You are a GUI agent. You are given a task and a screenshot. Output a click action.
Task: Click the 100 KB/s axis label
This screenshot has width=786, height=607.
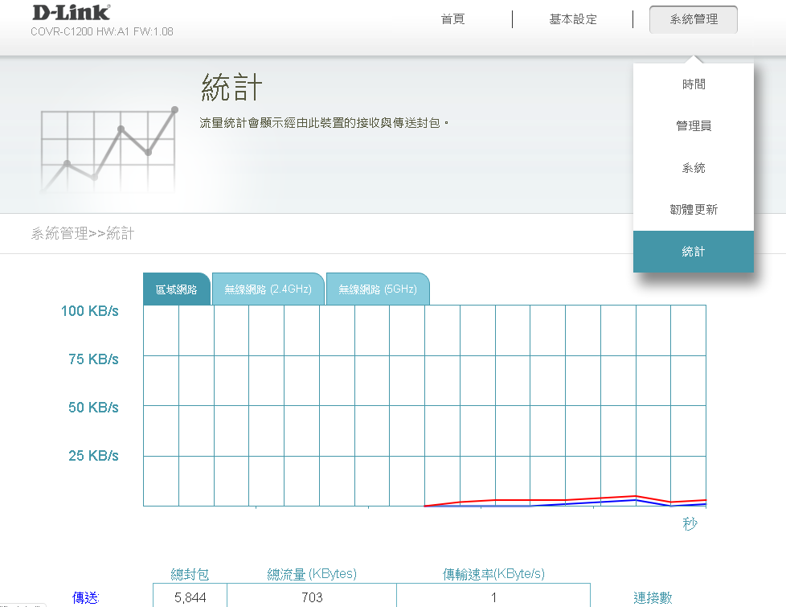click(x=89, y=311)
